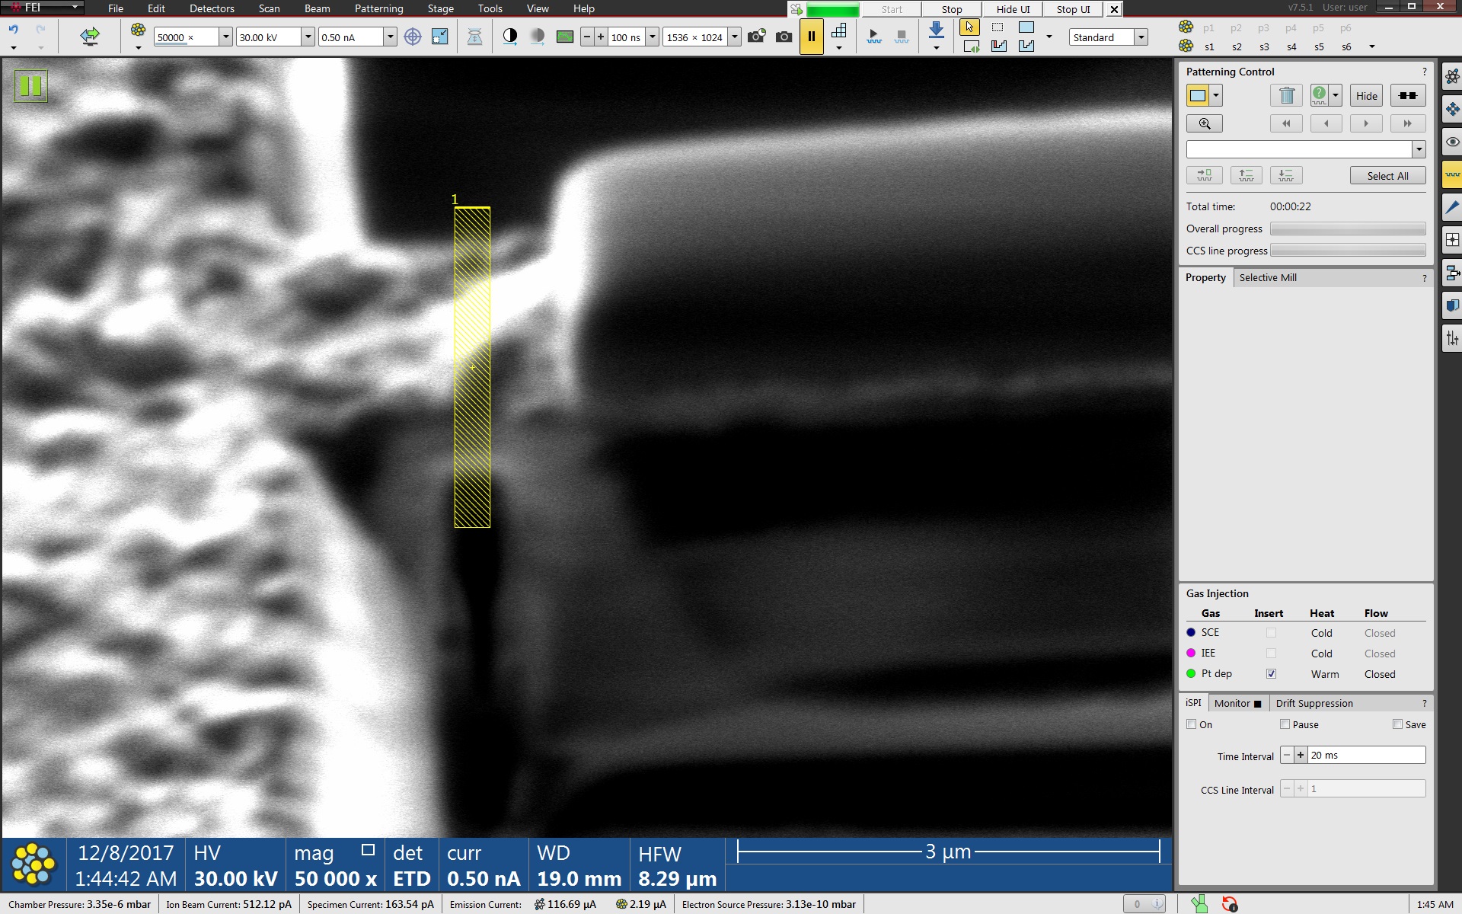This screenshot has height=914, width=1462.
Task: Select the arrow pointer selection tool
Action: (x=969, y=27)
